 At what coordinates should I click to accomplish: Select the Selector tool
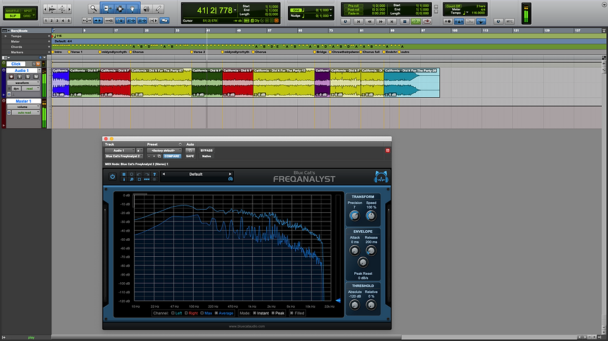[120, 9]
